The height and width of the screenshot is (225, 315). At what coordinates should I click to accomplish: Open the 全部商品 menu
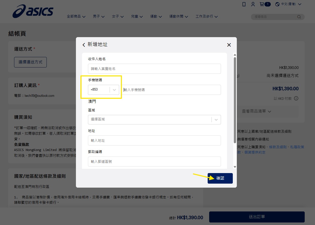click(76, 16)
